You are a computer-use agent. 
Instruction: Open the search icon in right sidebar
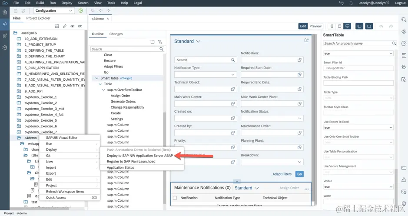pyautogui.click(x=404, y=20)
